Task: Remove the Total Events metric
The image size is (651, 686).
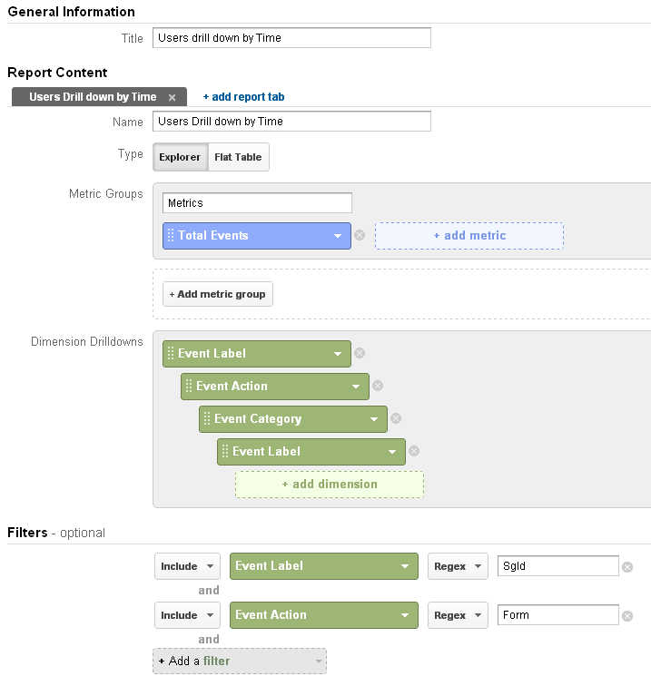Action: (x=360, y=235)
